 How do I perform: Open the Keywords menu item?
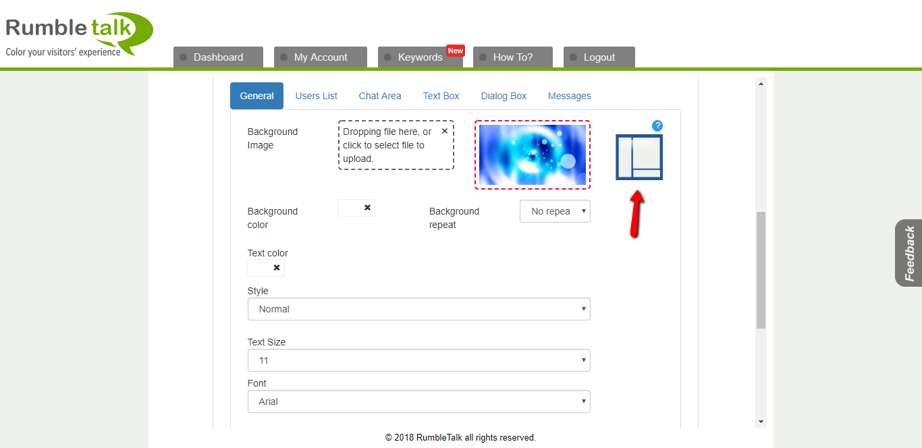click(420, 57)
